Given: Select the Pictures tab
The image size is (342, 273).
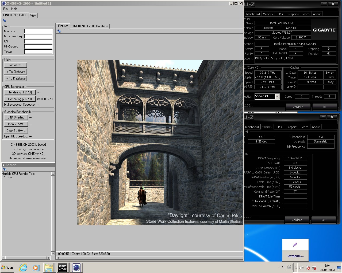Looking at the screenshot, I should click(63, 26).
